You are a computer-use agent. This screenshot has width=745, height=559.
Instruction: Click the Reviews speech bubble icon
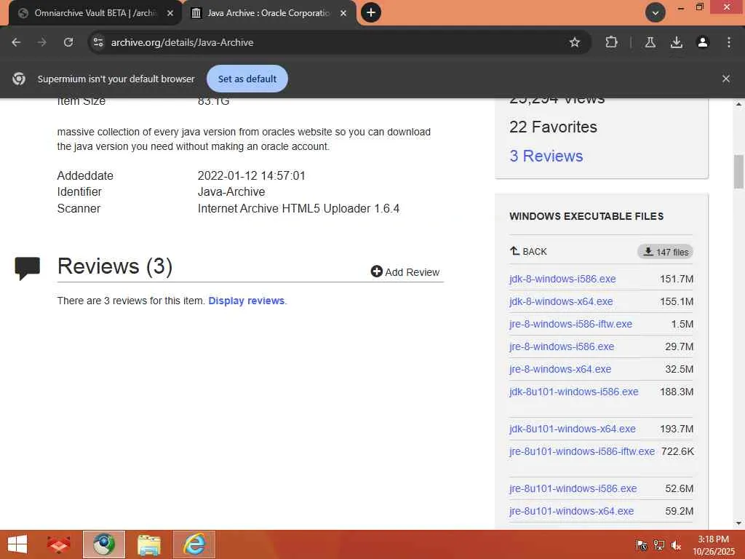coord(27,268)
